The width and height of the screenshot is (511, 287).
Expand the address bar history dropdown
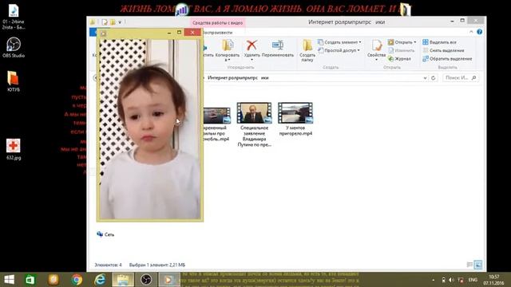coord(425,78)
